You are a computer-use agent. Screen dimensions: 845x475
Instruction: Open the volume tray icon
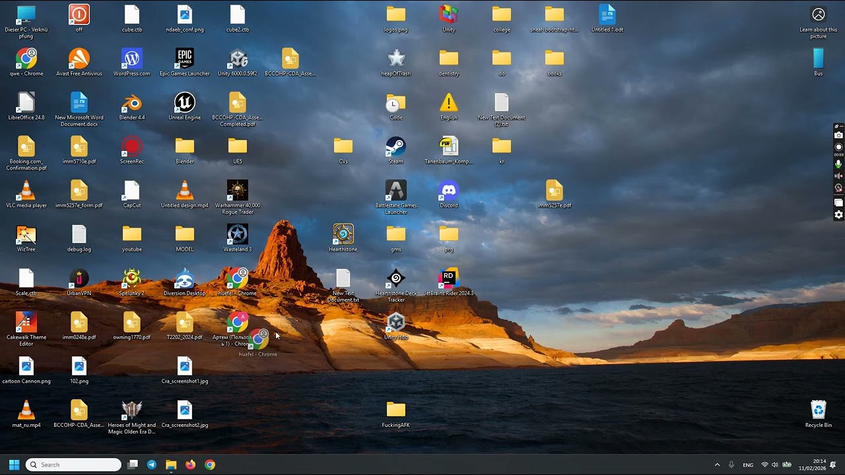pos(775,464)
